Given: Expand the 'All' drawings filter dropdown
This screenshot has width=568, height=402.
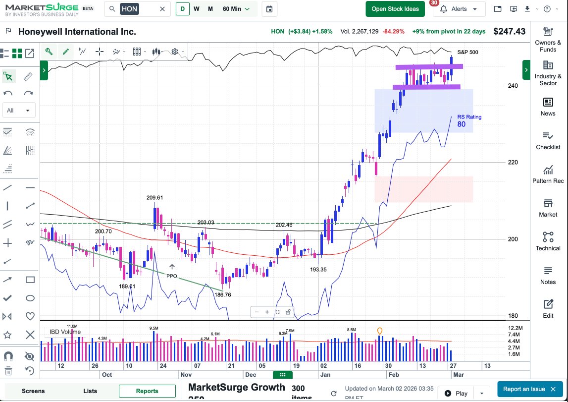Looking at the screenshot, I should coord(18,110).
